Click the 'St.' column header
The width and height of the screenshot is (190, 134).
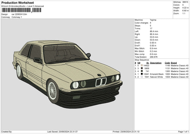tap(148, 63)
